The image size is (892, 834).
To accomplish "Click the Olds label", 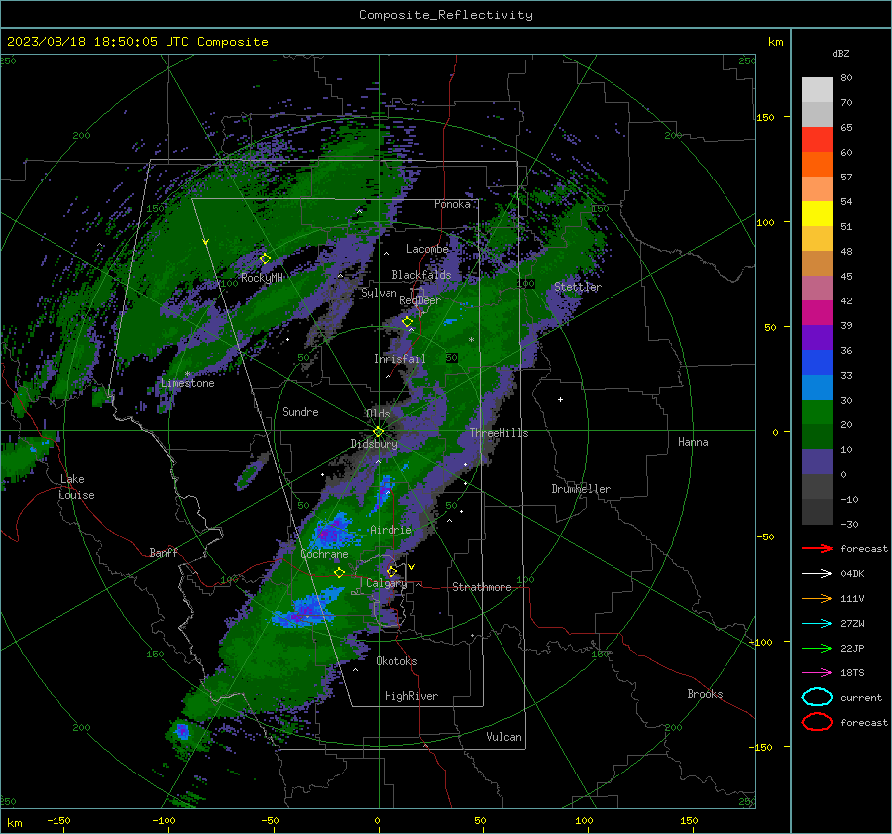I will click(x=378, y=414).
